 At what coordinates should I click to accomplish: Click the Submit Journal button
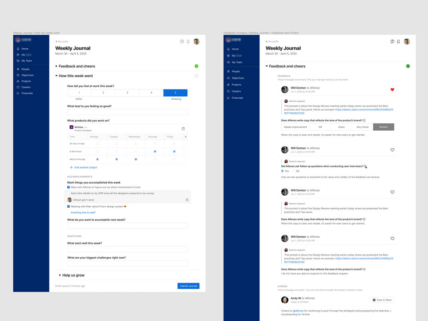(x=188, y=286)
